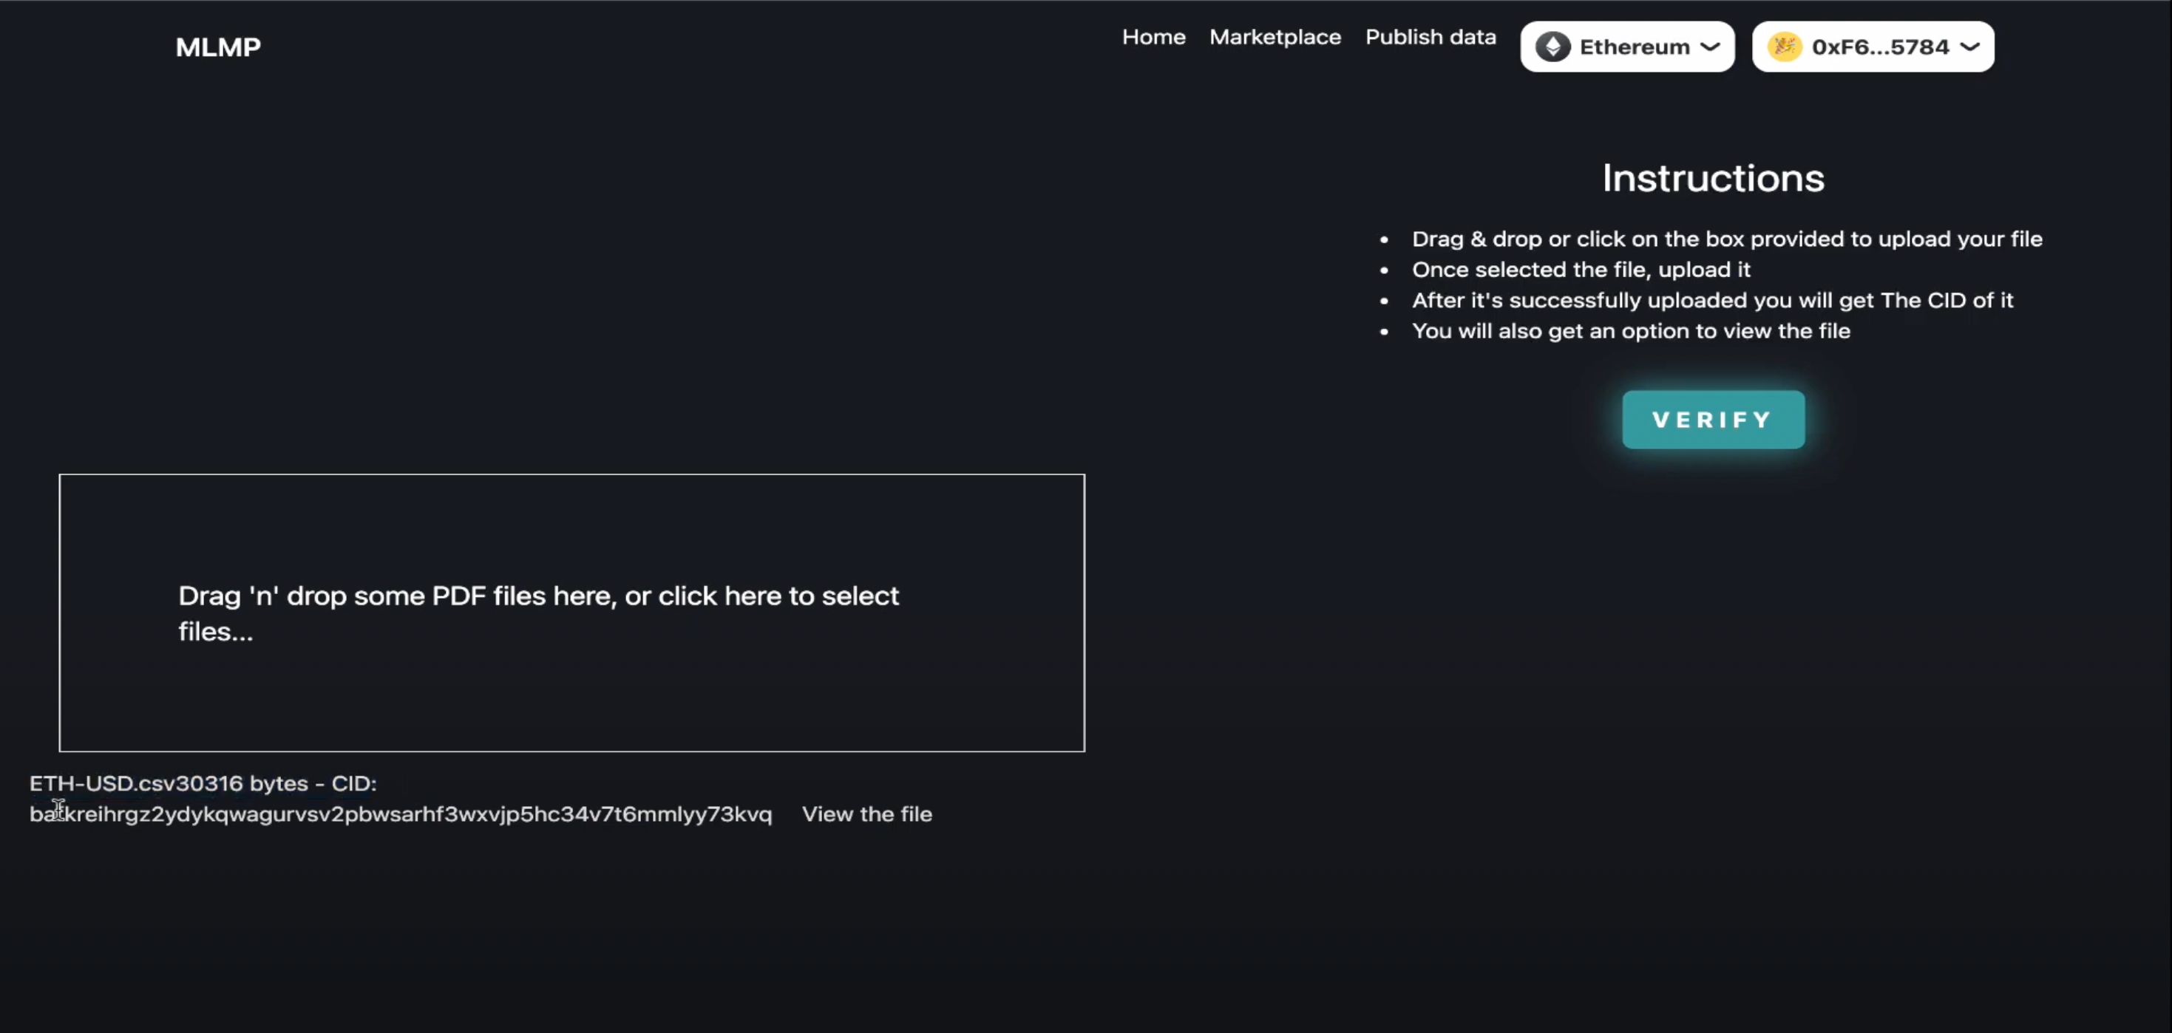Expand the Ethereum network chevron

click(1710, 47)
